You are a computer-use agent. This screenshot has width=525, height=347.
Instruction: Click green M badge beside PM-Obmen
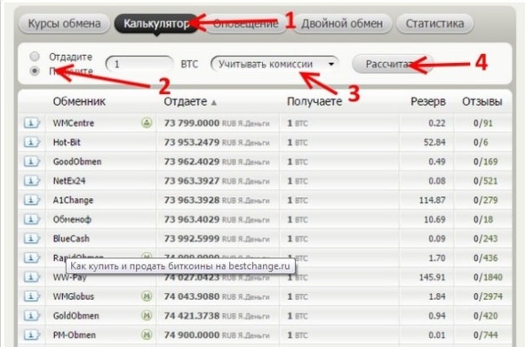click(147, 335)
